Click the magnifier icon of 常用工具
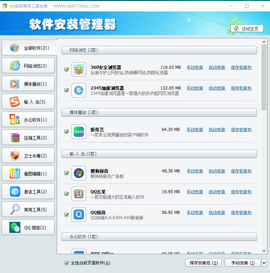Screen dimensions: 270x273 (15, 209)
